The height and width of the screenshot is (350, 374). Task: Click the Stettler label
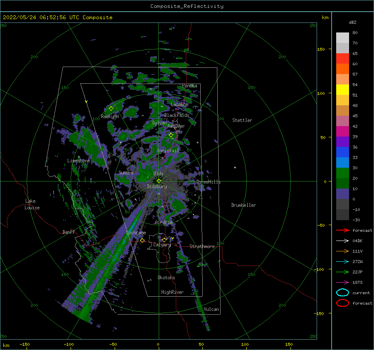(242, 120)
